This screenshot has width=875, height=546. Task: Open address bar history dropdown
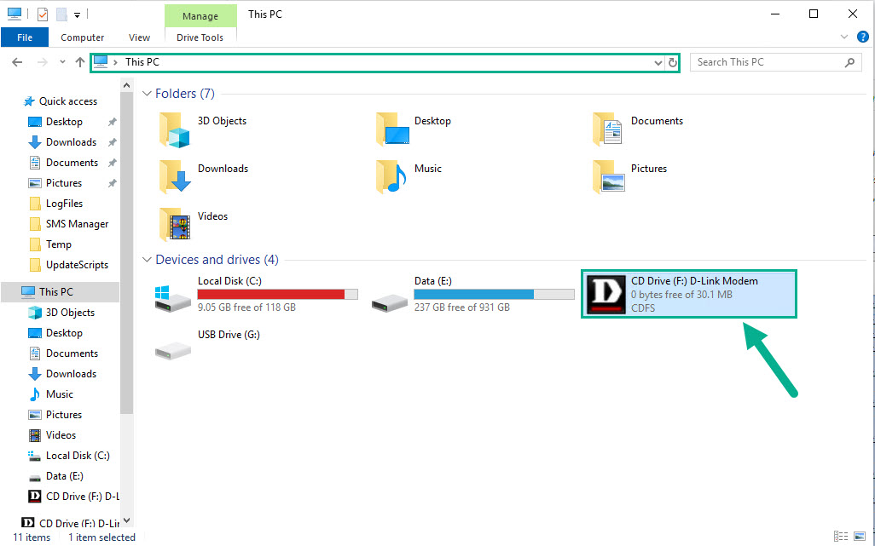(658, 62)
